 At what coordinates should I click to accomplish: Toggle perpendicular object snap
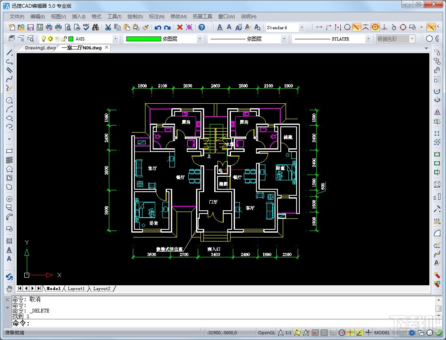(384, 27)
